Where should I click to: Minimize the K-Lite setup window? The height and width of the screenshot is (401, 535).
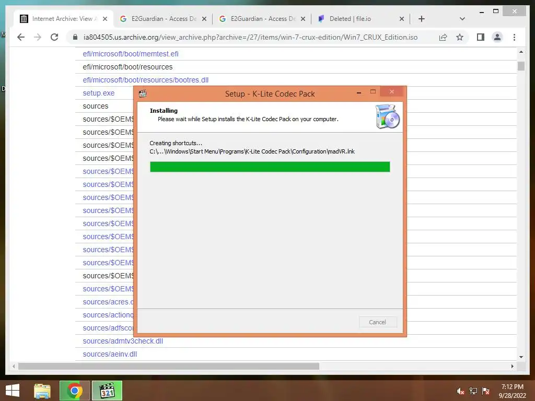click(359, 92)
